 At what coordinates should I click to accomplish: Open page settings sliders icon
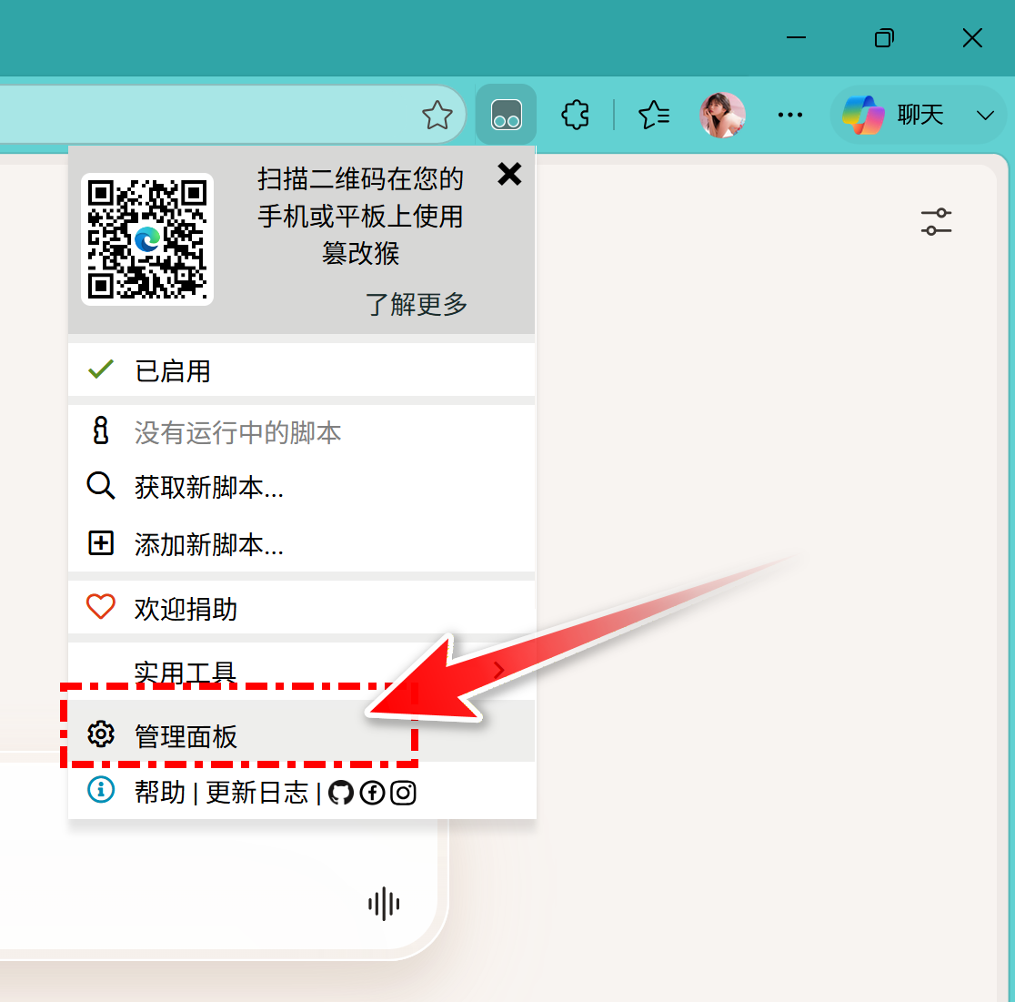click(936, 221)
